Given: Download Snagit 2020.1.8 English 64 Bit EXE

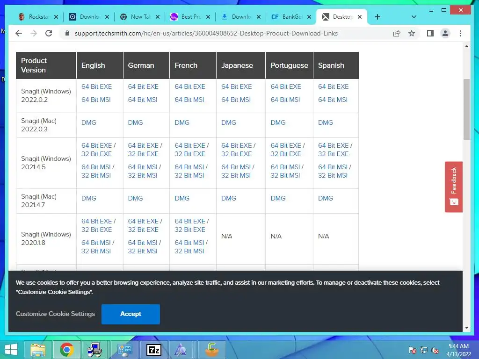Looking at the screenshot, I should [x=96, y=221].
